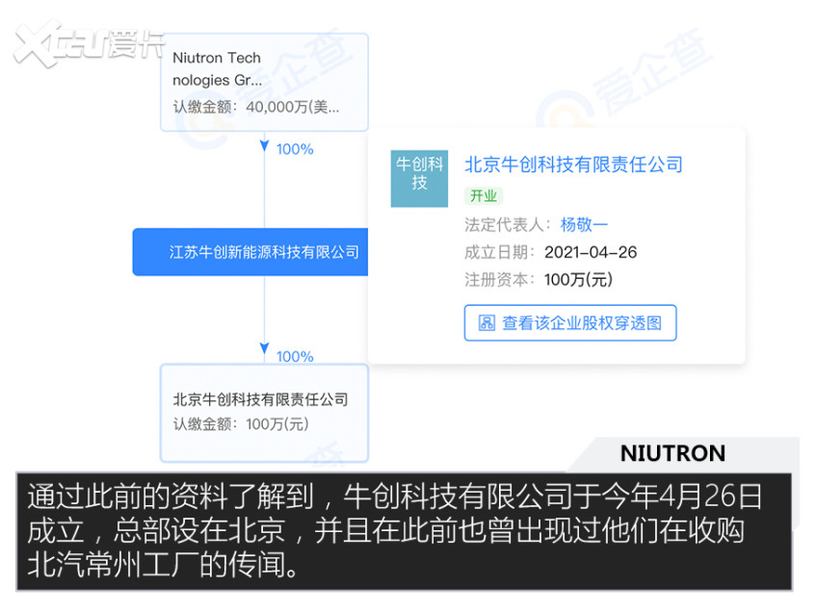The width and height of the screenshot is (815, 611).
Task: Select the blue 江苏牛创新能源科技有限公司 node
Action: point(250,252)
